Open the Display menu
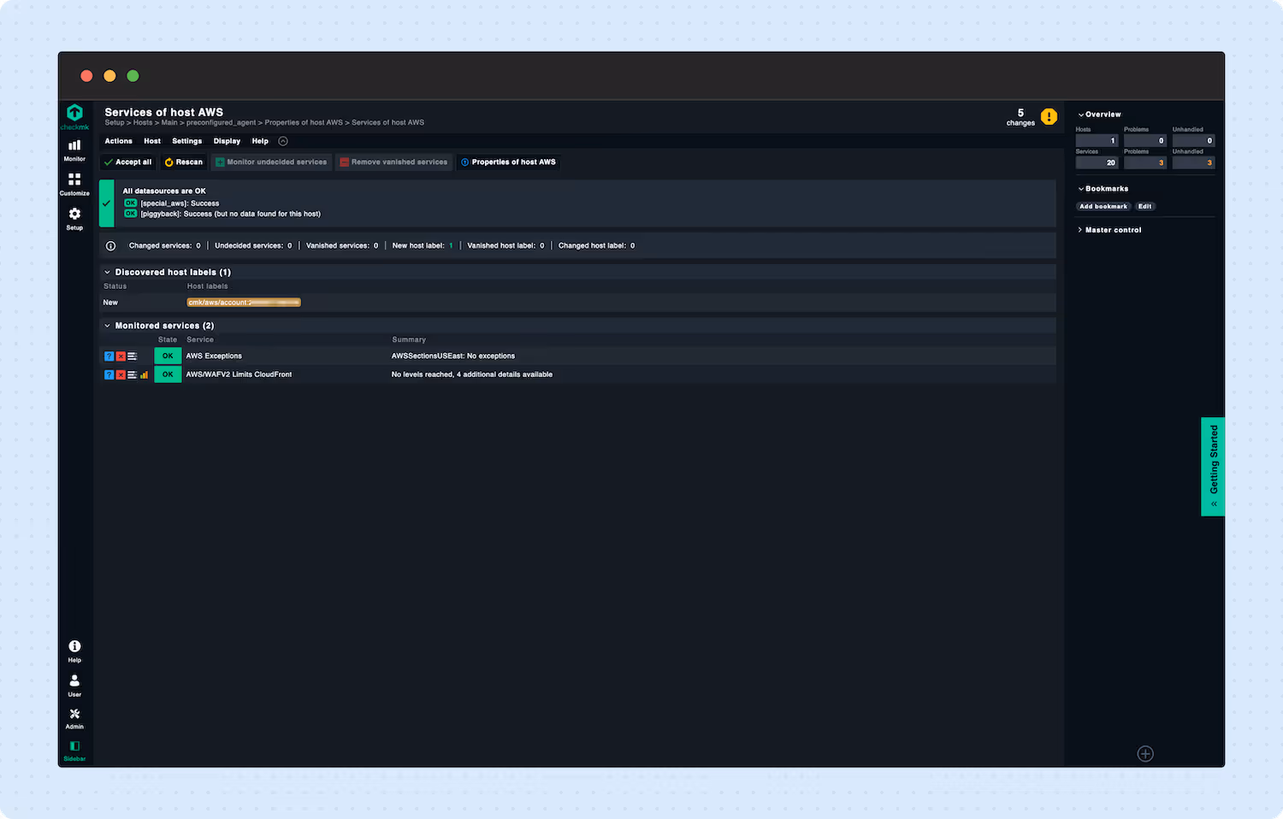The width and height of the screenshot is (1283, 819). pos(227,140)
